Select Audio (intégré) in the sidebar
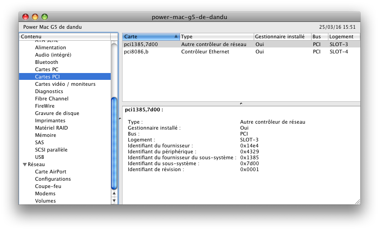Viewport: 379px width, 230px height. 53,55
